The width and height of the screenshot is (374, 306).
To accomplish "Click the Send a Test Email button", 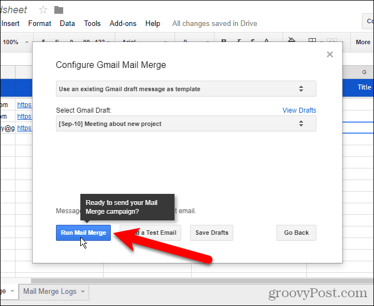I will [x=150, y=233].
